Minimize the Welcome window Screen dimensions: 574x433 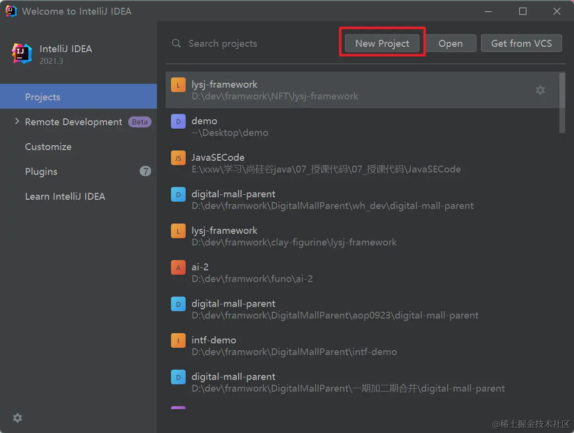pyautogui.click(x=488, y=11)
